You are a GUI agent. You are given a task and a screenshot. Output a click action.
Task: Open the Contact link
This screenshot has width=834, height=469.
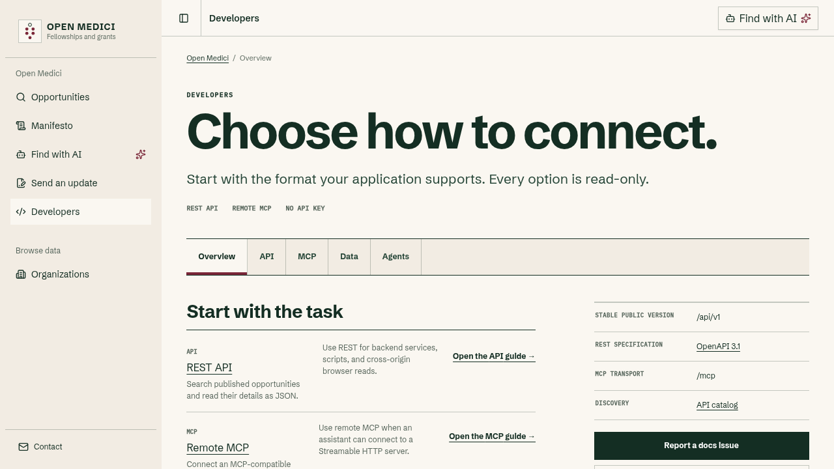click(x=81, y=447)
